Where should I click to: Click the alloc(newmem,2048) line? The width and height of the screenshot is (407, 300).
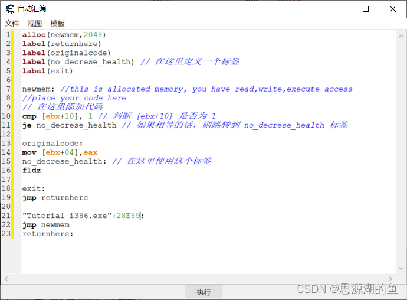(64, 35)
